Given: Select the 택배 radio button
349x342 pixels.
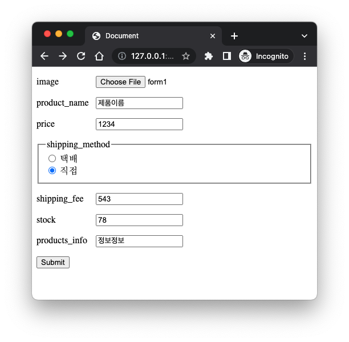Looking at the screenshot, I should (52, 158).
